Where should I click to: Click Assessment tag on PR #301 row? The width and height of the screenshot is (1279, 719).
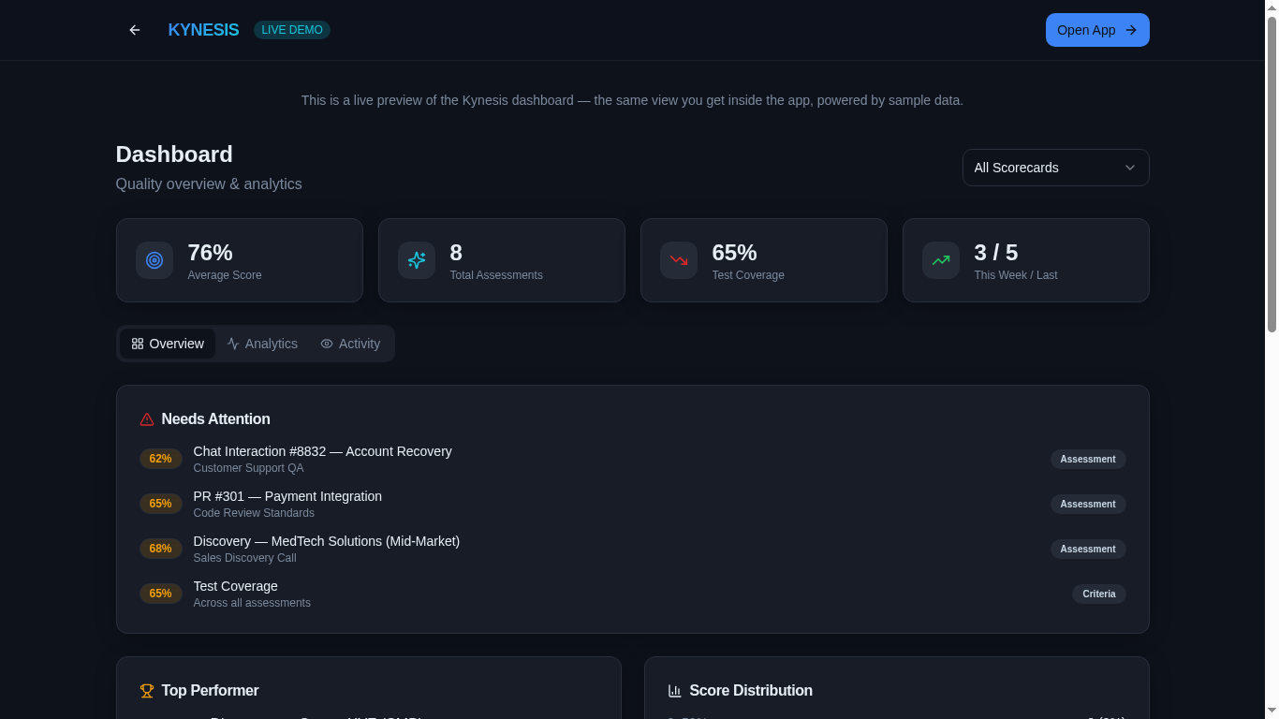[1088, 504]
